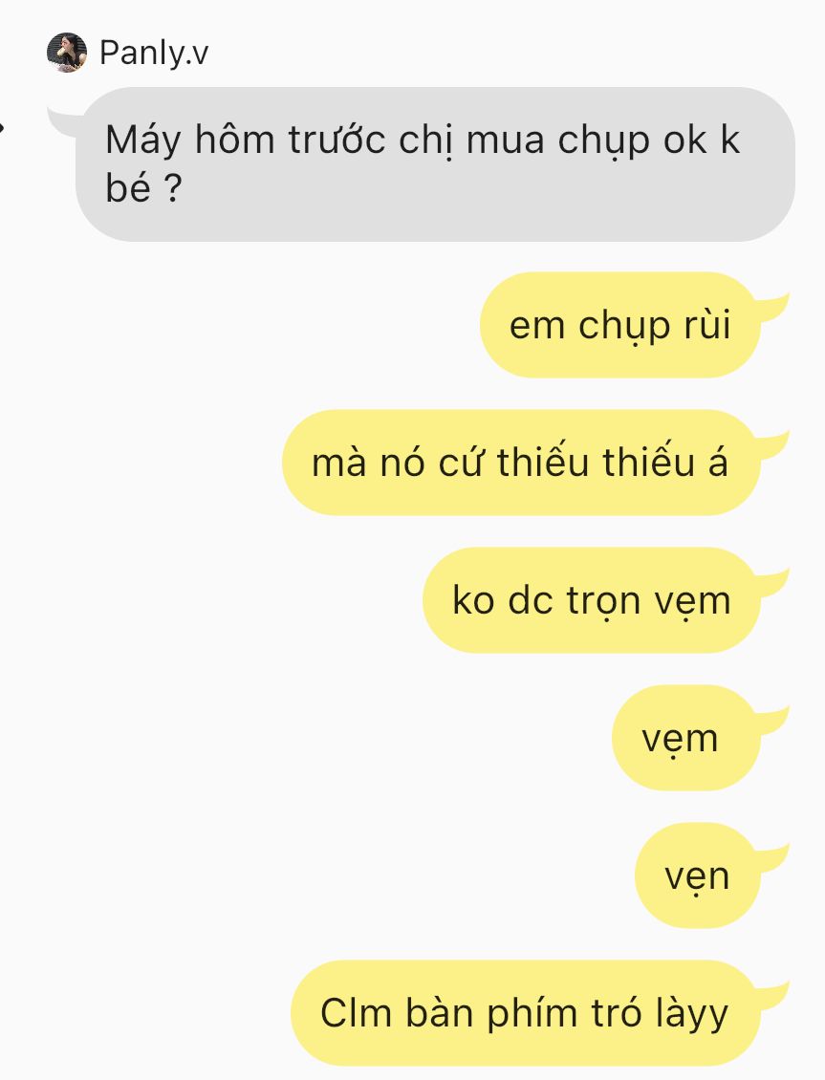Tap the tail of 'ko dc trọn vẹm' bubble
Image resolution: width=825 pixels, height=1080 pixels.
pyautogui.click(x=772, y=583)
